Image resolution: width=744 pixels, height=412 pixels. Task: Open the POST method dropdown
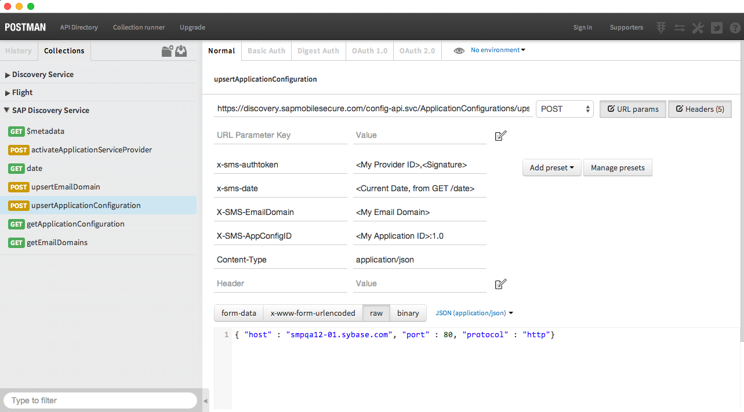564,109
